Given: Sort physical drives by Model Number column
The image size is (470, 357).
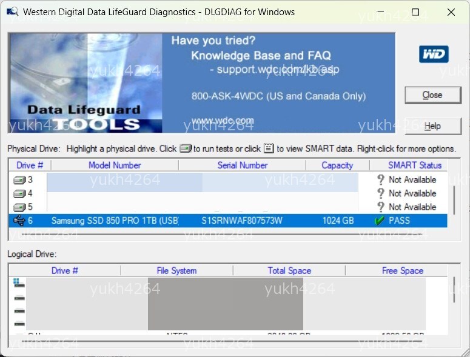Looking at the screenshot, I should (115, 165).
